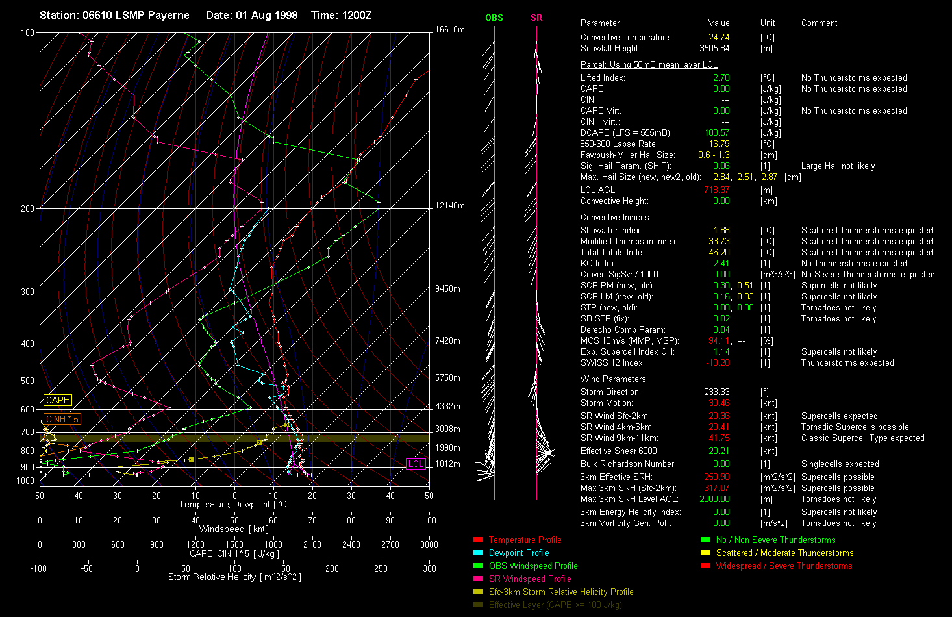Click the red Temperature Profile legend swatch

(478, 540)
